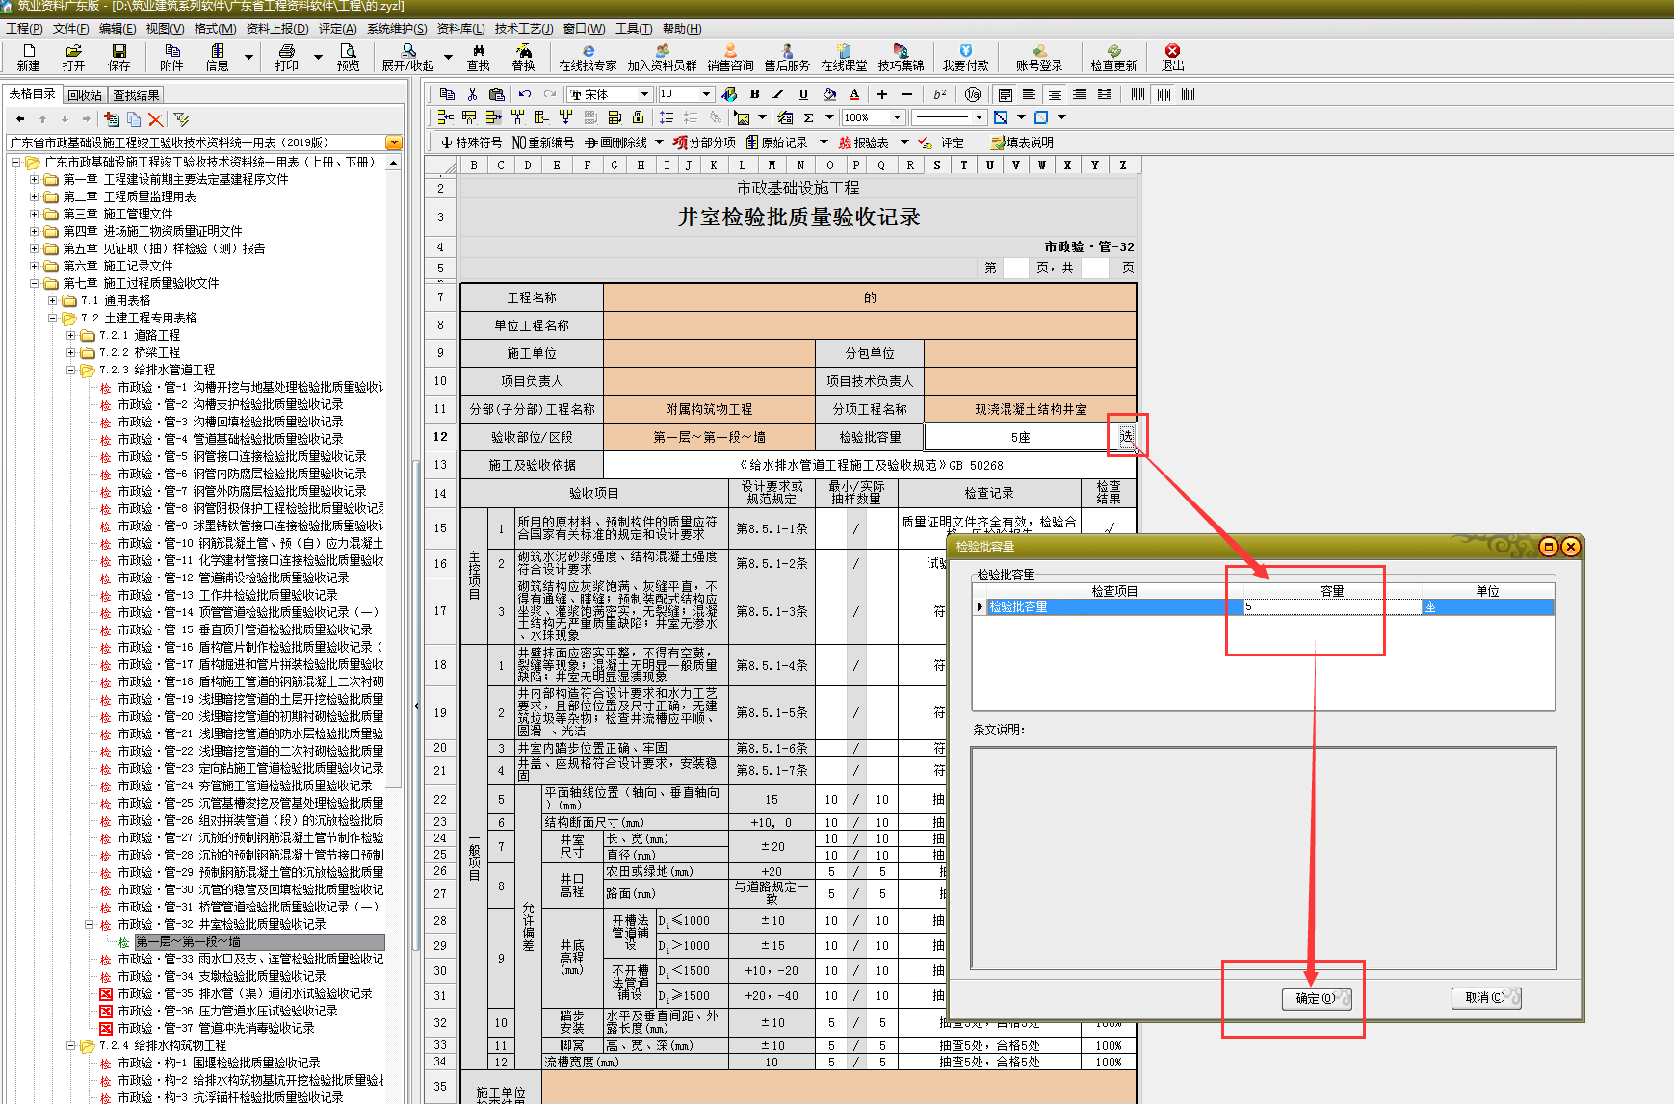This screenshot has height=1104, width=1674.
Task: Select 市政验·管-33 雨水口 tree item
Action: (x=249, y=960)
